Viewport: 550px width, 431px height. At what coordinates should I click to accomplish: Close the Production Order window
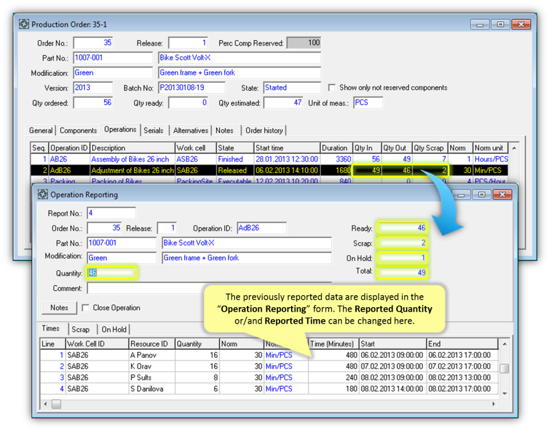[x=521, y=24]
